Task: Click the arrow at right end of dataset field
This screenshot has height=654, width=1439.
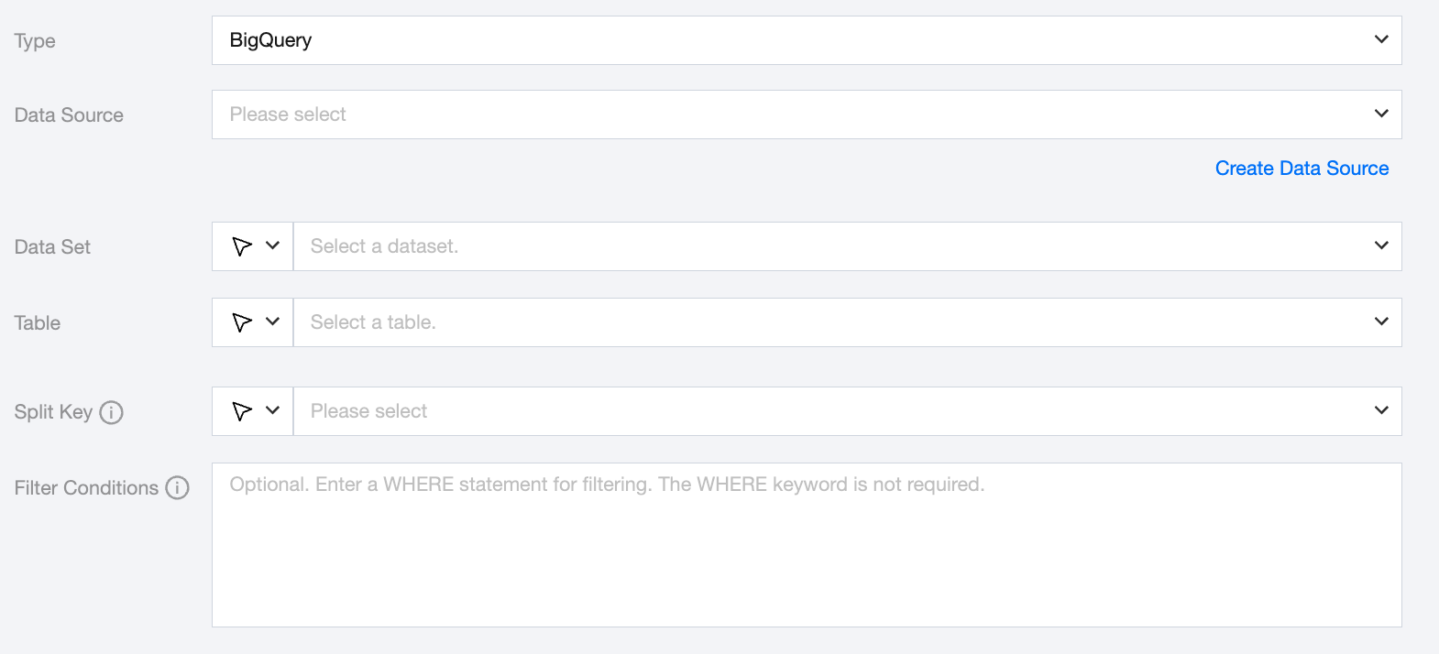Action: click(1381, 245)
